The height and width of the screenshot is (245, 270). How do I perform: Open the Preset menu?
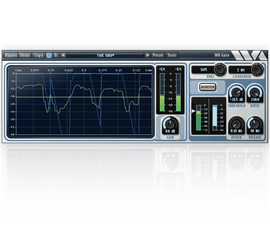pos(158,55)
